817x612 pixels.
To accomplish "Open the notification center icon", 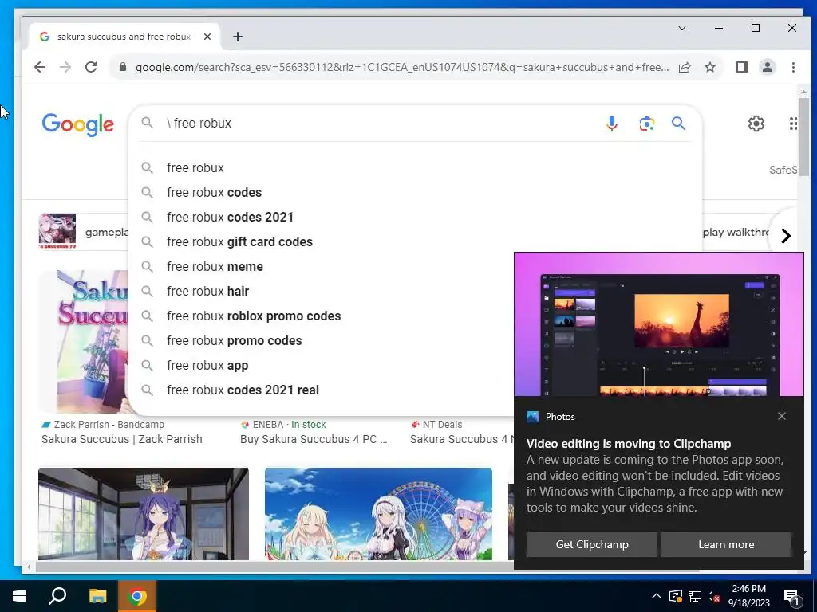I will [x=791, y=597].
